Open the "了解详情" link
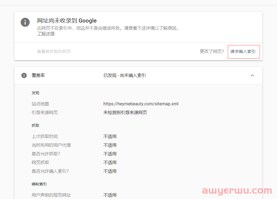 (45, 33)
